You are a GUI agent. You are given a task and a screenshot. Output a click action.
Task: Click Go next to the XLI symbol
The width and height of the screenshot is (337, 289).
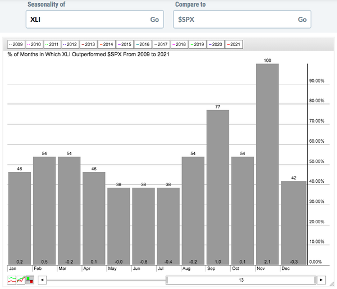[x=154, y=19]
